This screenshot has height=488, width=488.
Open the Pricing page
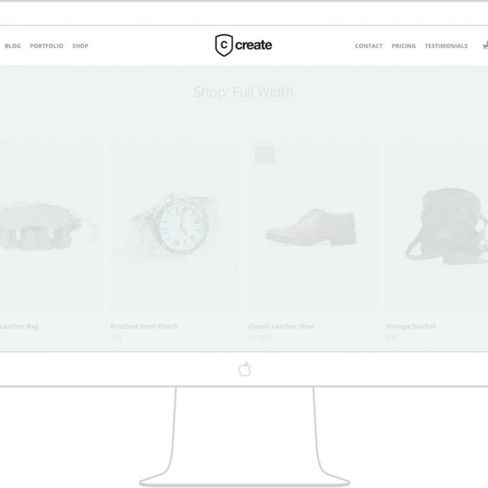click(404, 46)
